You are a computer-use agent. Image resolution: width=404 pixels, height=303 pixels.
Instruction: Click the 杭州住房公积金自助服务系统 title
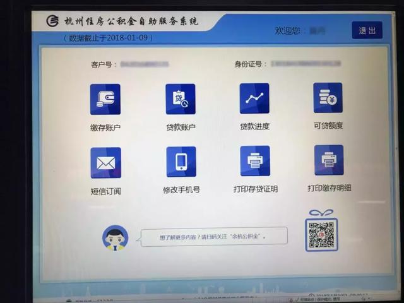131,21
